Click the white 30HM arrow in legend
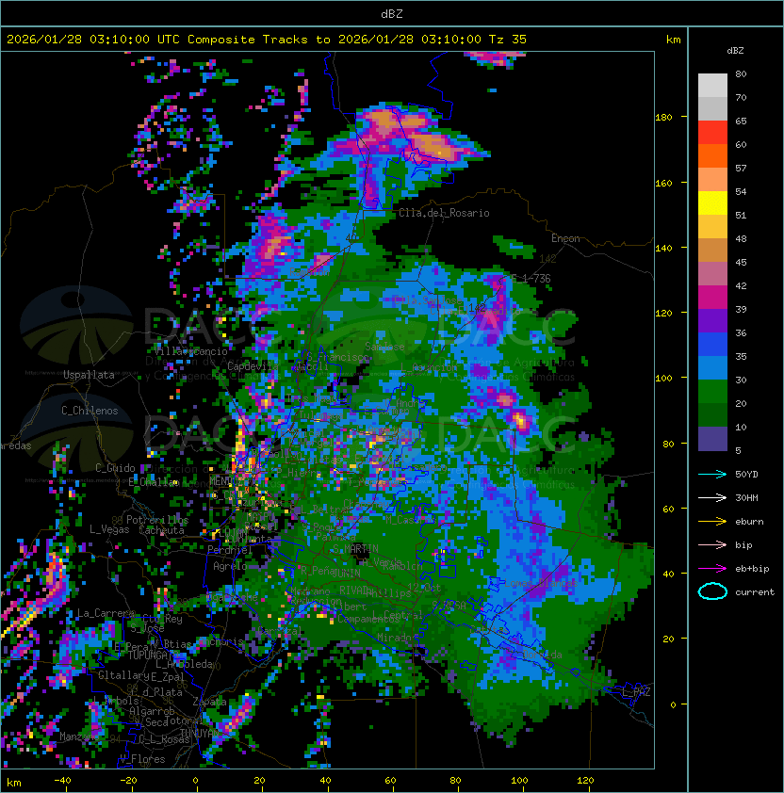Image resolution: width=784 pixels, height=793 pixels. coord(712,498)
